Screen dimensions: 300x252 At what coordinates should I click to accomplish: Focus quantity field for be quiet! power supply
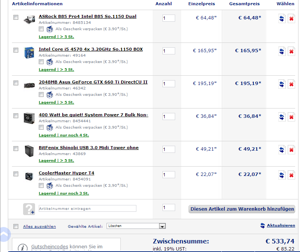169,117
